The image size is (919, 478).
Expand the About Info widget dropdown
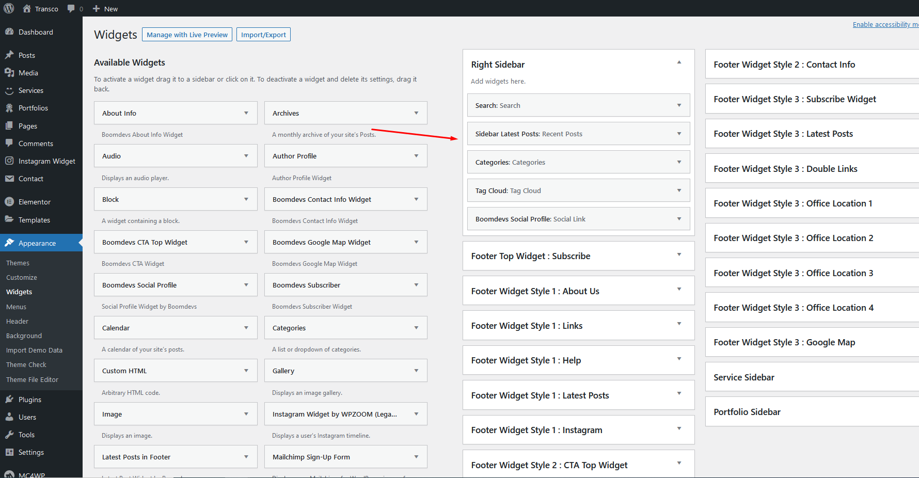[x=246, y=113]
